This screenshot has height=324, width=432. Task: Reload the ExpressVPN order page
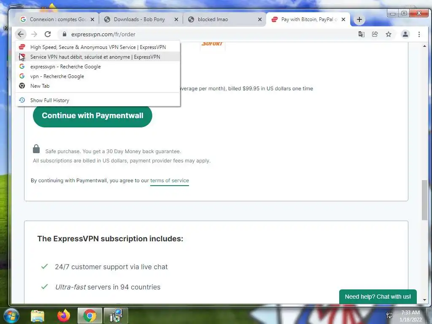pyautogui.click(x=48, y=34)
